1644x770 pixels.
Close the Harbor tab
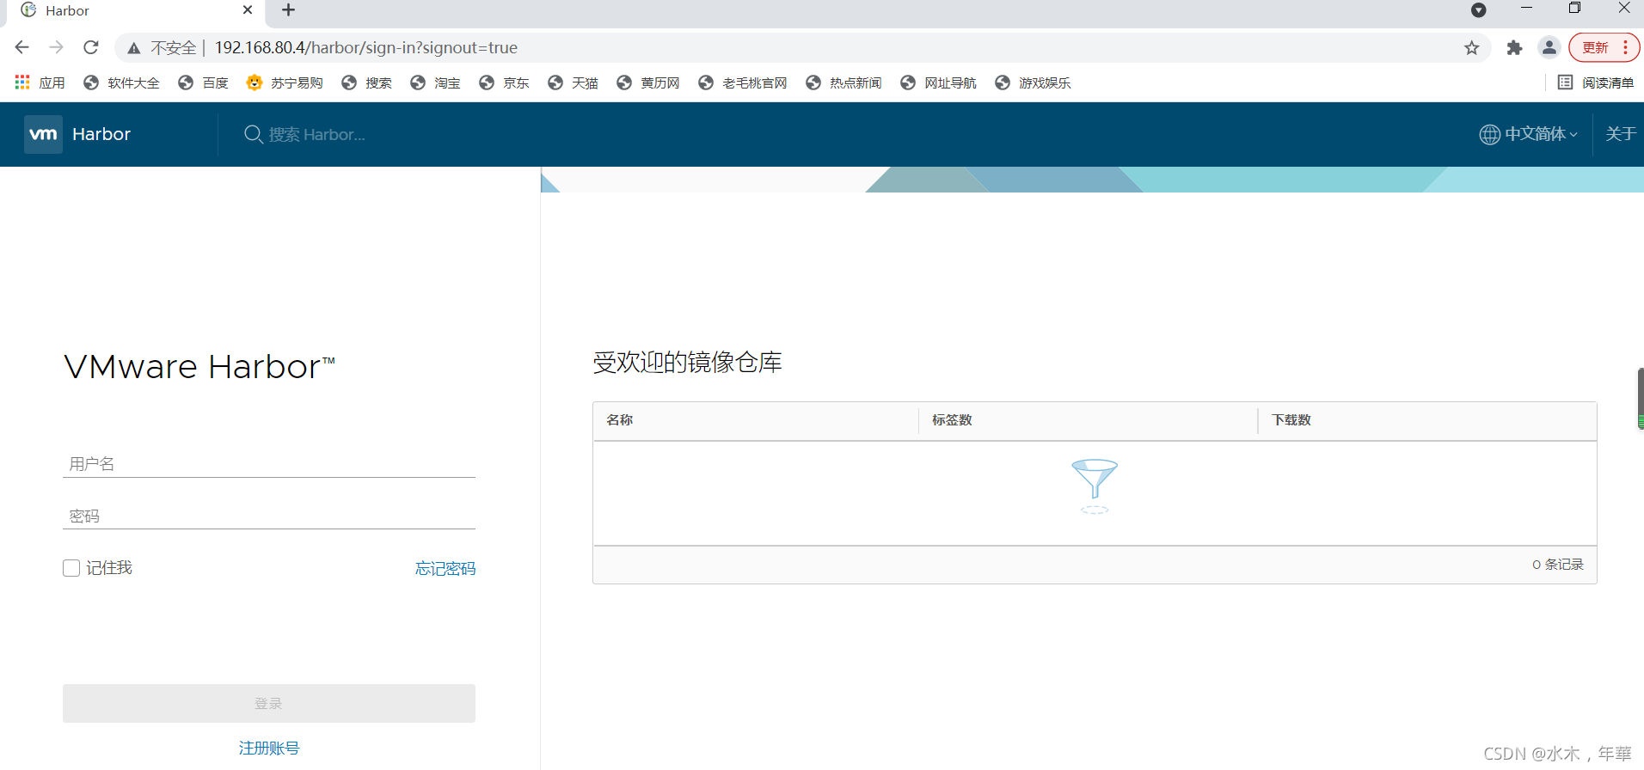click(248, 10)
